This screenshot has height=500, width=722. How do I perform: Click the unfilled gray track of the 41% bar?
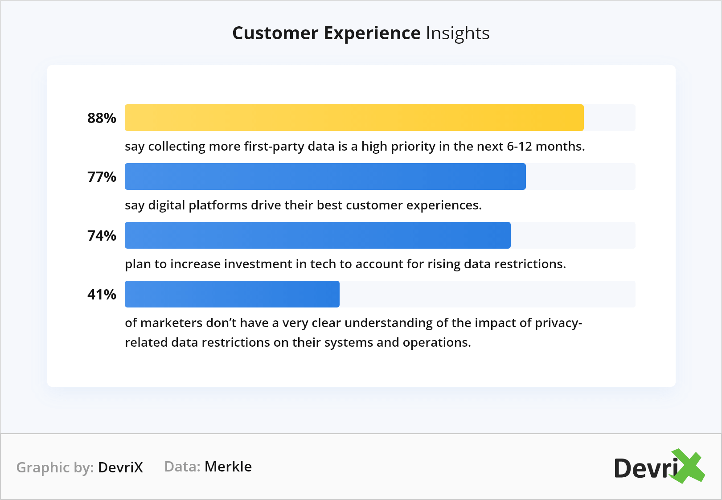click(487, 294)
